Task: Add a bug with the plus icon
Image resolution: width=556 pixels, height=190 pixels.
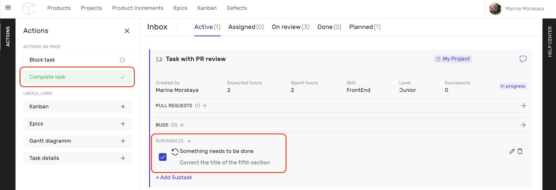Action: click(182, 125)
